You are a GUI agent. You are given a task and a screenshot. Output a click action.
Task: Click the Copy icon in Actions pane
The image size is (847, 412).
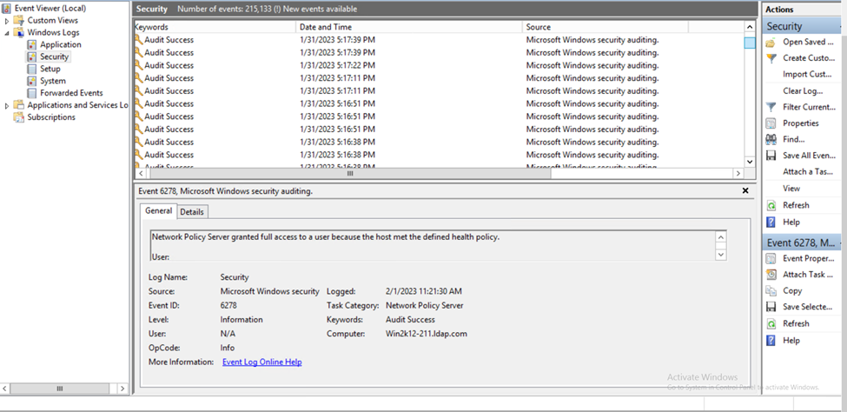pos(771,291)
